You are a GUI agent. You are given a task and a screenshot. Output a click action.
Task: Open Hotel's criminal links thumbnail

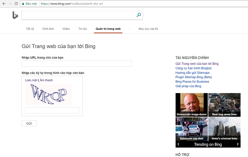pyautogui.click(x=225, y=129)
